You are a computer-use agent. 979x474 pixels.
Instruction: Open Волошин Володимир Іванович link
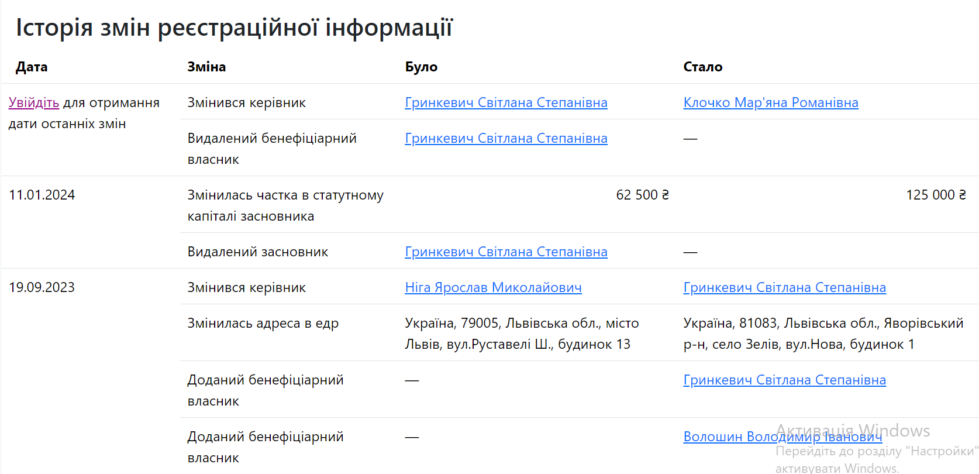(782, 437)
